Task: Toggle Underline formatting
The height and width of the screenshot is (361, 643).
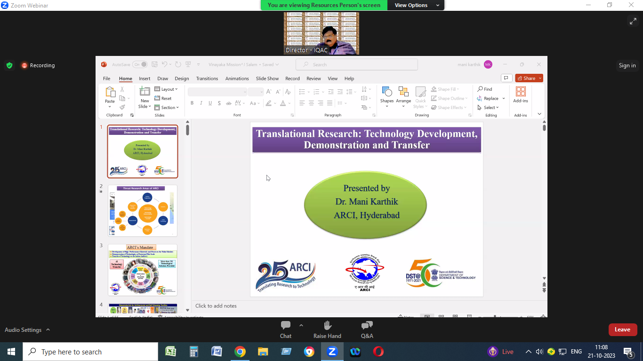Action: click(x=210, y=103)
